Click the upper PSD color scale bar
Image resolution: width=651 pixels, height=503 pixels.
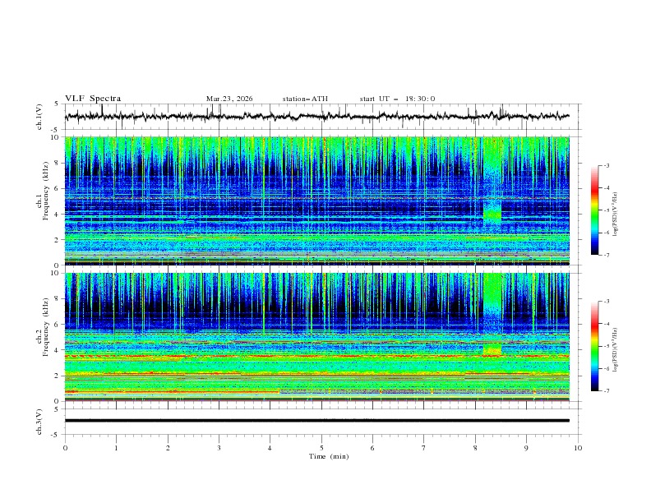(594, 210)
